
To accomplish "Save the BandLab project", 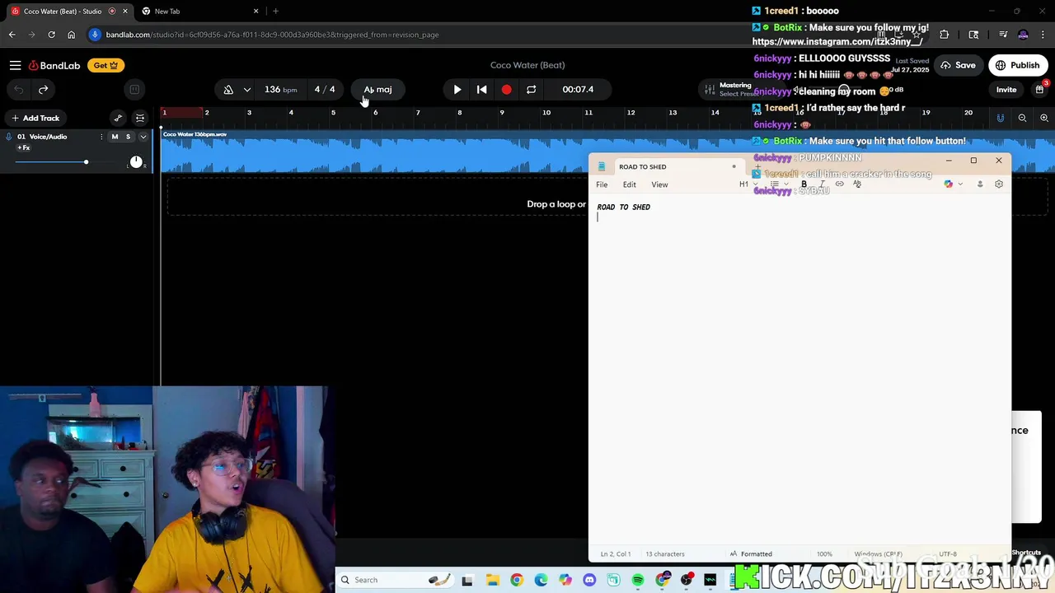I will [958, 65].
